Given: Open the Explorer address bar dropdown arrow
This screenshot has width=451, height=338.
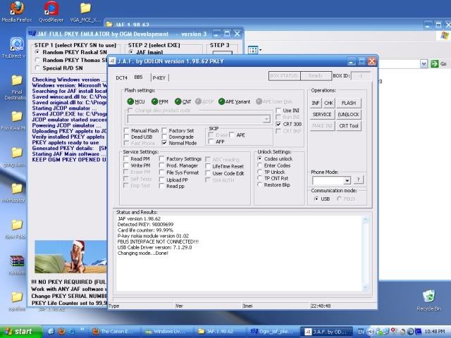Looking at the screenshot, I should pyautogui.click(x=424, y=63).
